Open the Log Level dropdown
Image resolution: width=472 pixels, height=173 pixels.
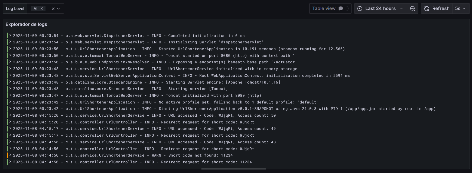pos(57,8)
